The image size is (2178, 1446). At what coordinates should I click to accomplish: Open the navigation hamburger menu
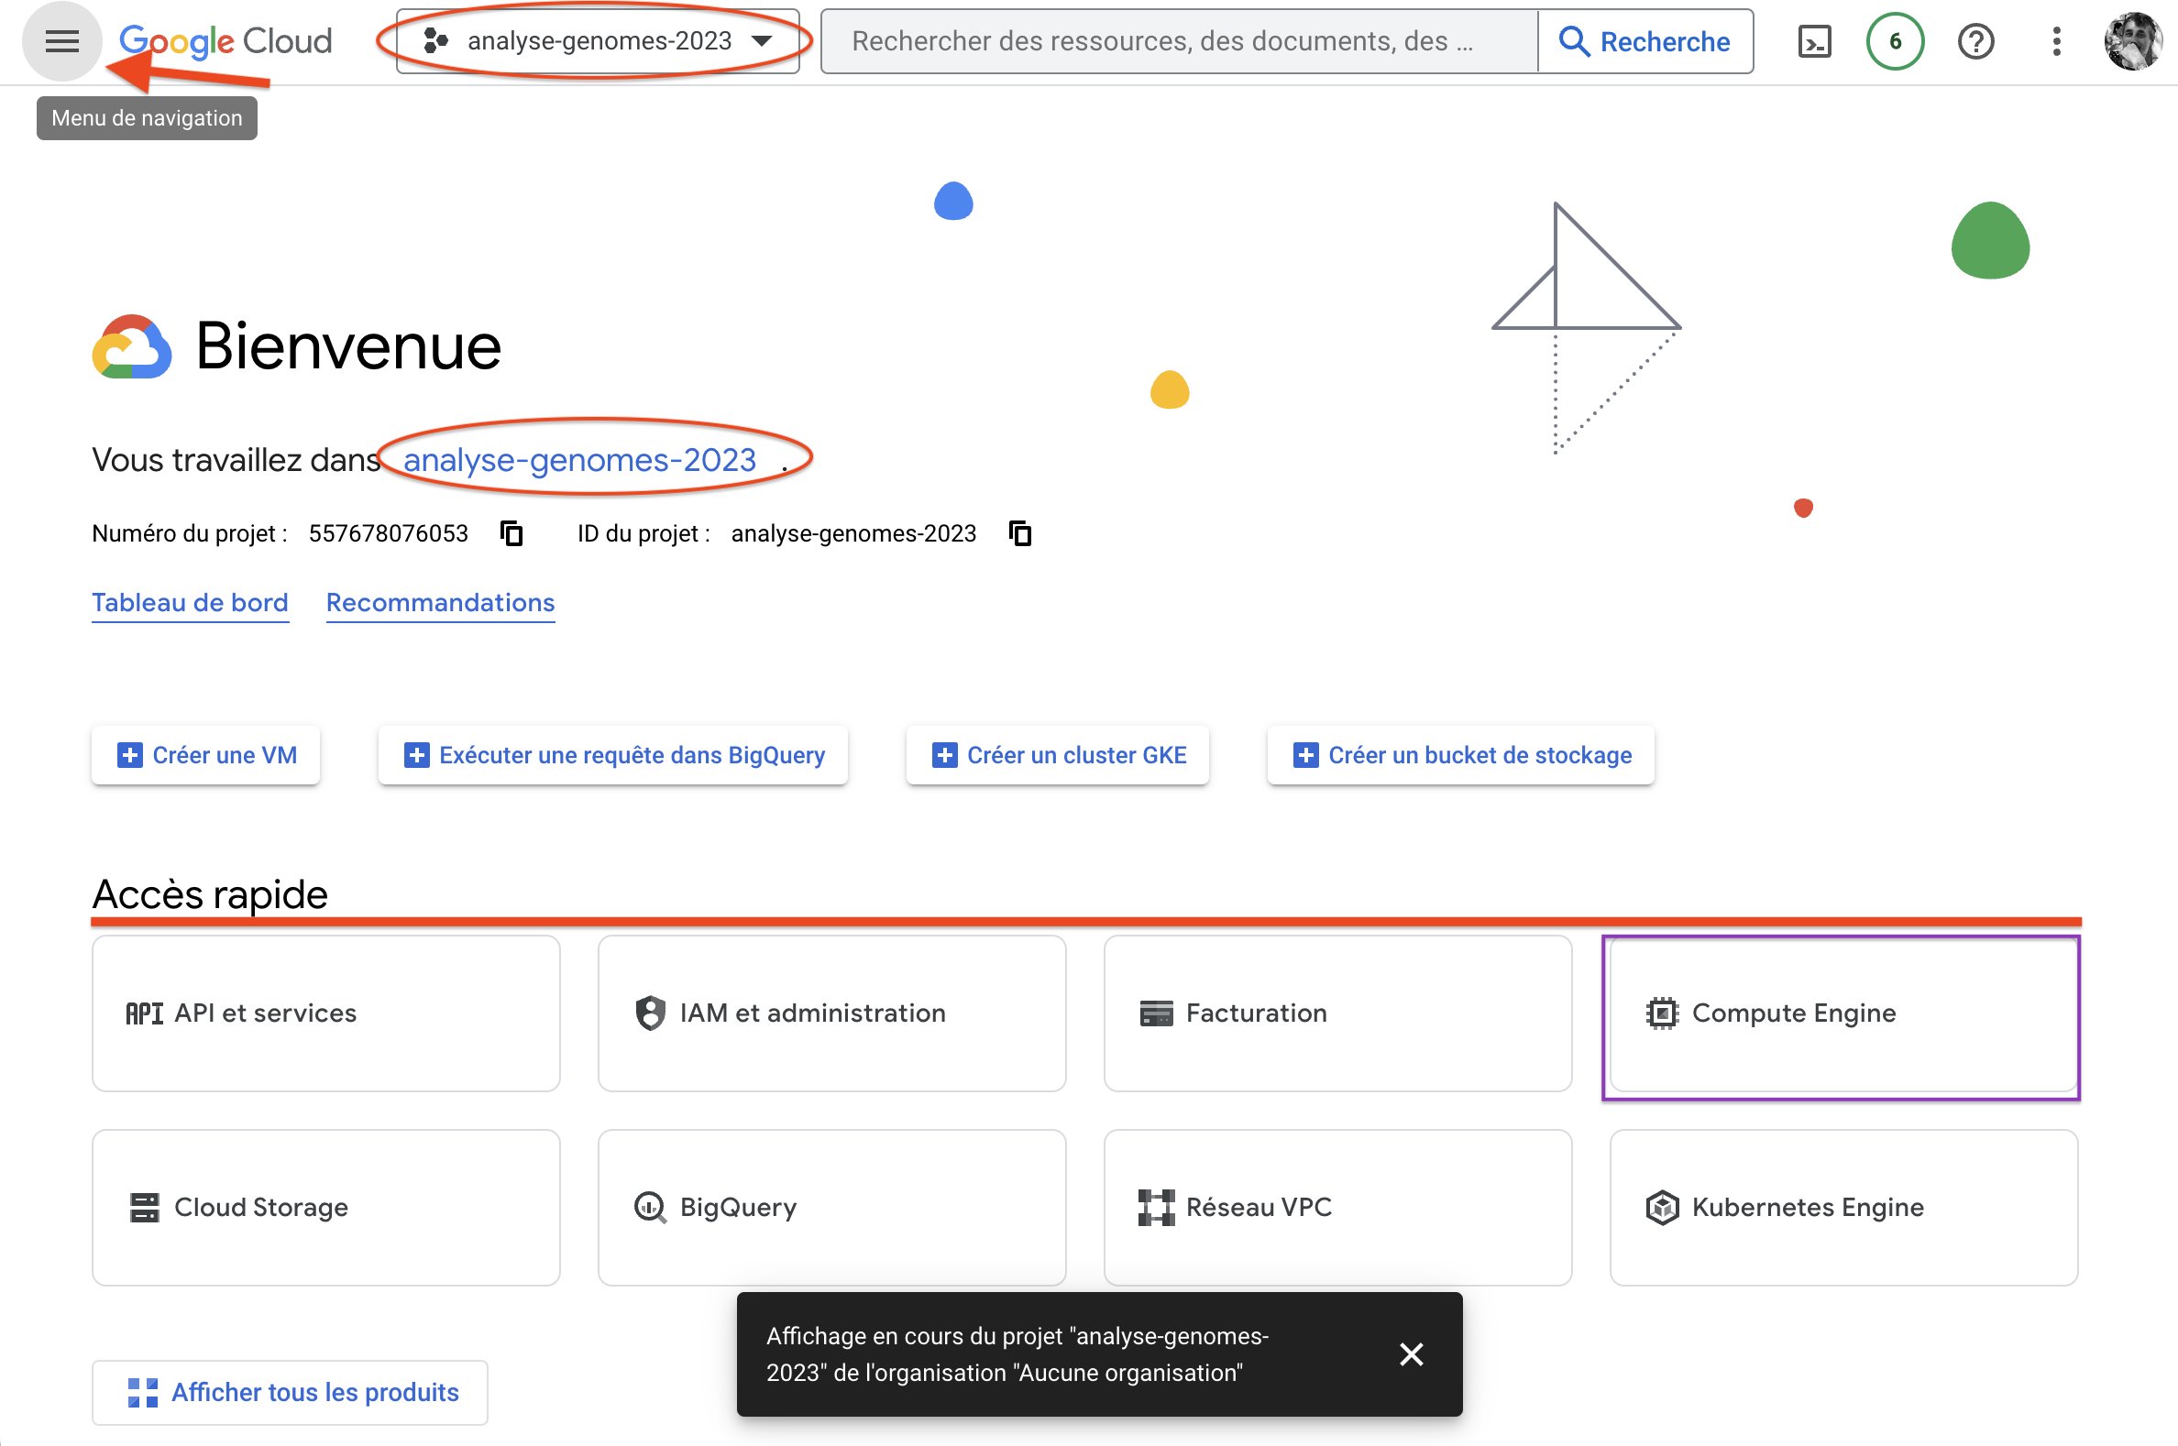point(61,41)
